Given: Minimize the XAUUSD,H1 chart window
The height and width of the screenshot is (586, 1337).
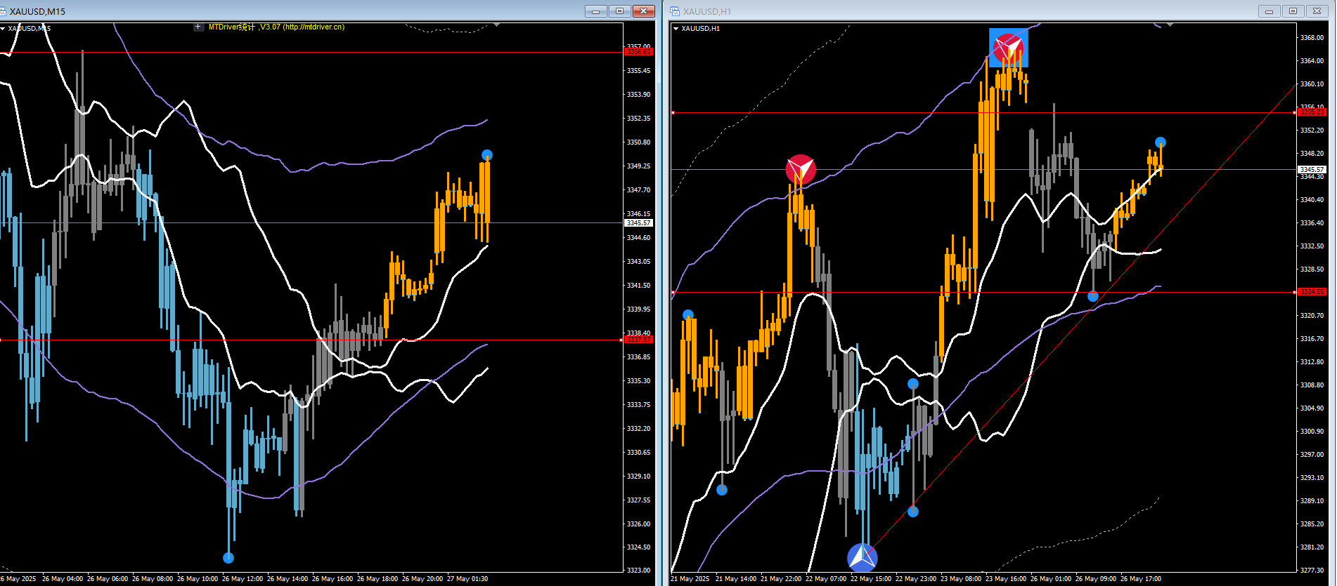Looking at the screenshot, I should pyautogui.click(x=1269, y=11).
